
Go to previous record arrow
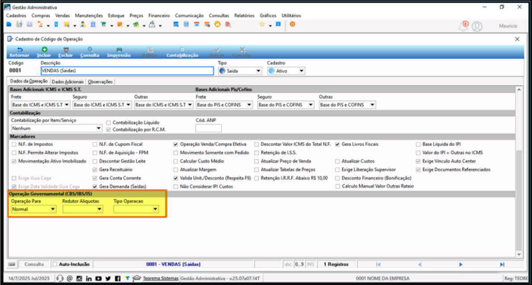(420, 264)
